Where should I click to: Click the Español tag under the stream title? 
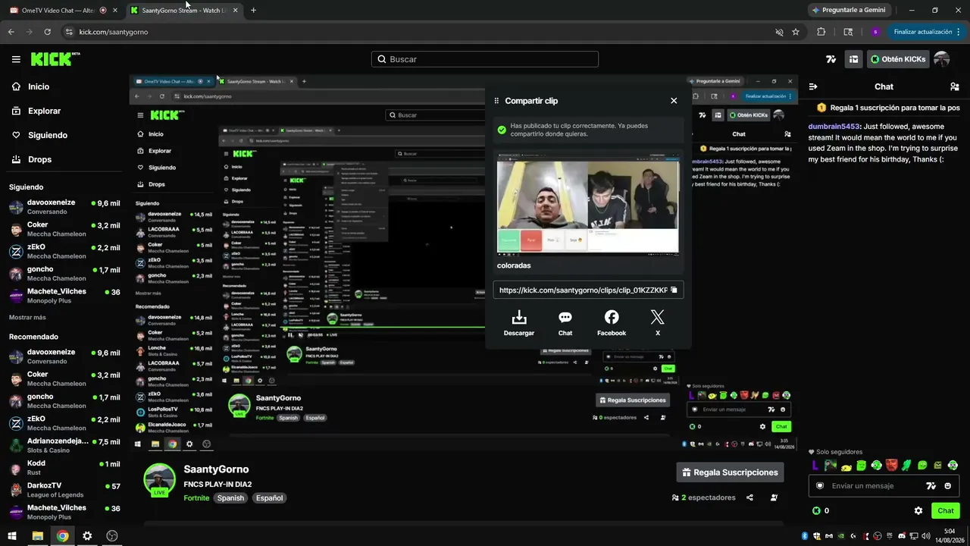269,498
